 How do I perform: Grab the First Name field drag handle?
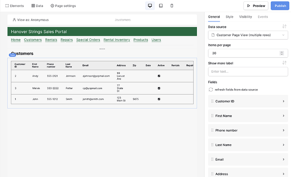(212, 116)
